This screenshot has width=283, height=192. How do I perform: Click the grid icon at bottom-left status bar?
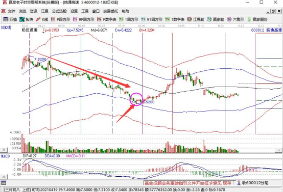[4, 183]
